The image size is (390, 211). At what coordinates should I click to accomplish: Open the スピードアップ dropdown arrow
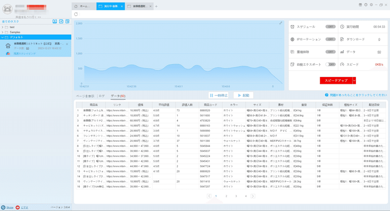(354, 80)
